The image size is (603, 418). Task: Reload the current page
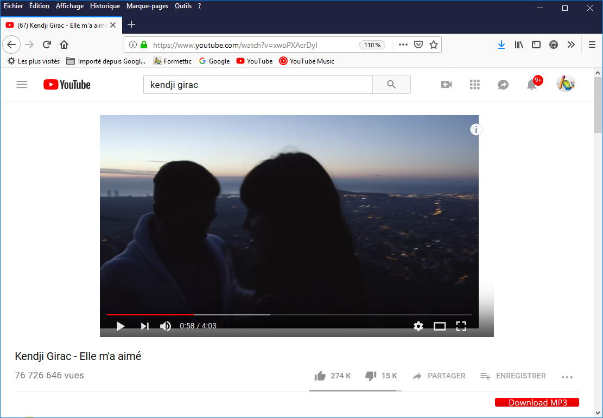pos(47,45)
